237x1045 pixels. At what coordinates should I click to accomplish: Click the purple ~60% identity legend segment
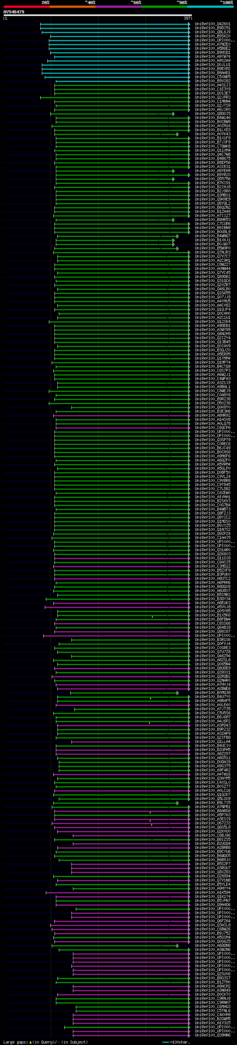119,7
